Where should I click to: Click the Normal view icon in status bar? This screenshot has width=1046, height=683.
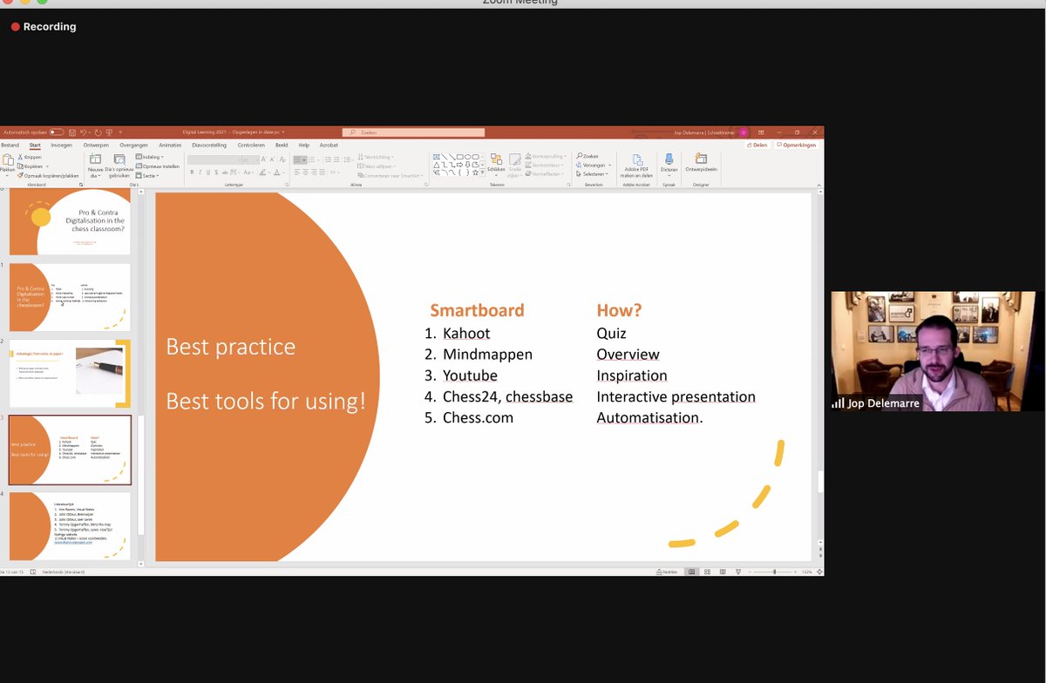pyautogui.click(x=692, y=571)
